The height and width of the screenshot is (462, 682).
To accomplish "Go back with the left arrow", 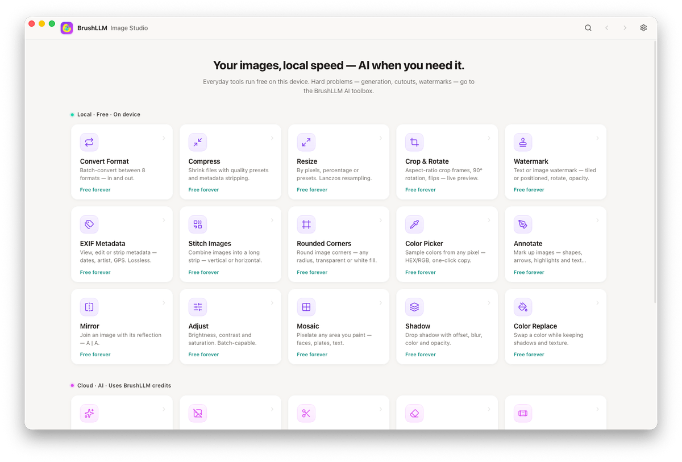I will click(606, 28).
